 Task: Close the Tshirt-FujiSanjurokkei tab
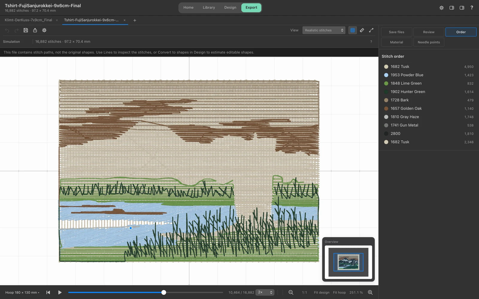coord(125,20)
